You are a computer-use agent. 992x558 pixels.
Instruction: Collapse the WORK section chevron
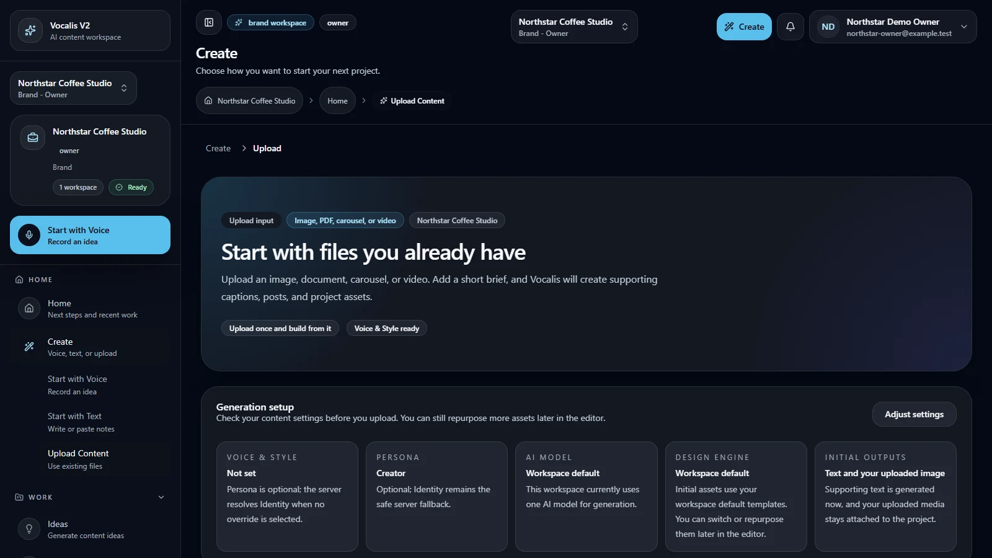161,497
